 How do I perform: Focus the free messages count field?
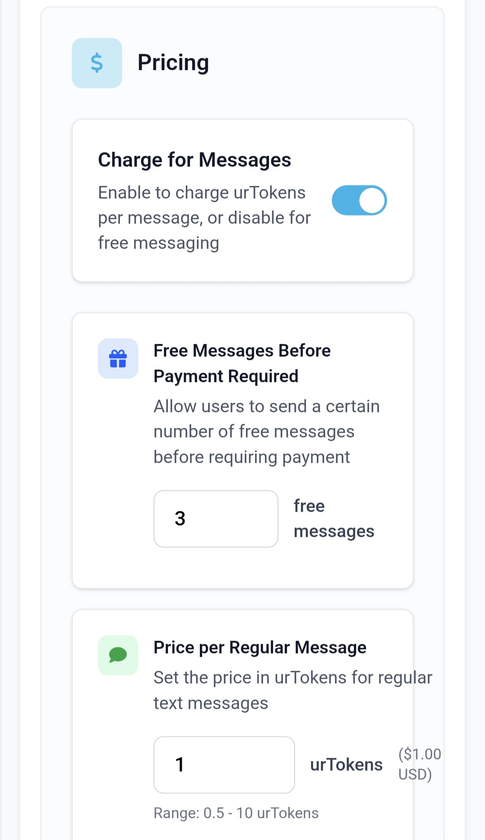216,519
